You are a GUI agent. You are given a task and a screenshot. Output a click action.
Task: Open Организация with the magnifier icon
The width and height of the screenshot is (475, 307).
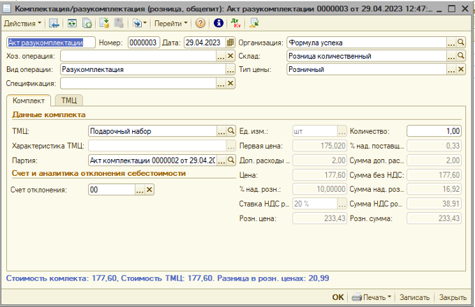(x=460, y=43)
